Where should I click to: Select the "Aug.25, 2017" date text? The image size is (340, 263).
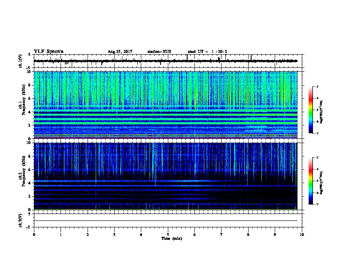tap(120, 52)
